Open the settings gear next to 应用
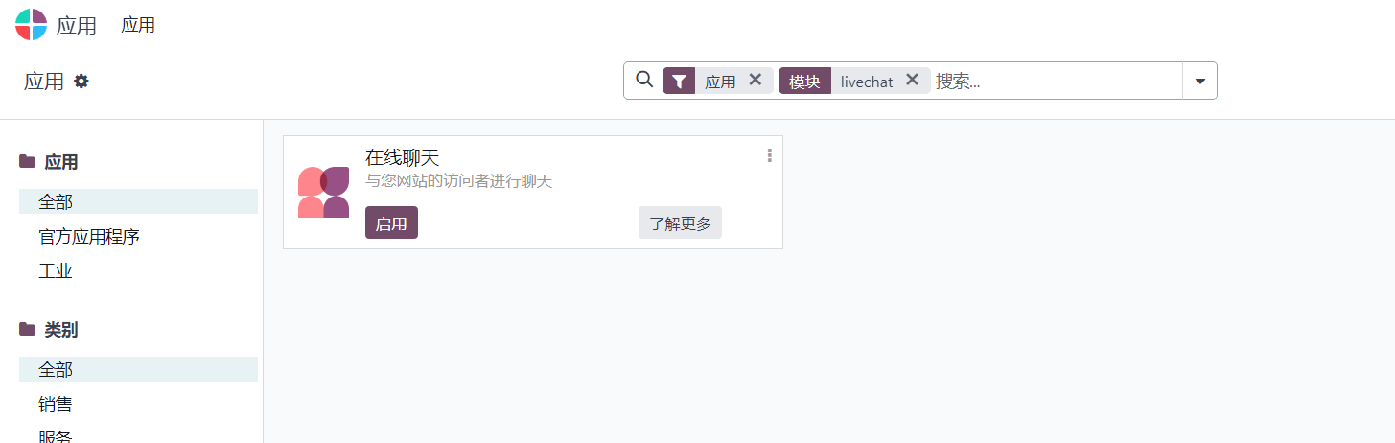1395x443 pixels. [81, 82]
